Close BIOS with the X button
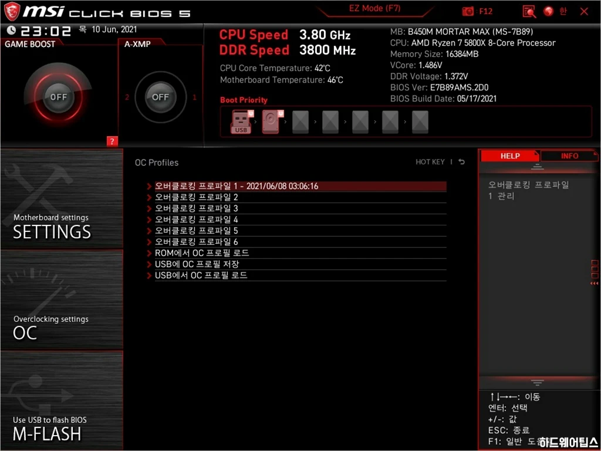601x451 pixels. (x=584, y=12)
